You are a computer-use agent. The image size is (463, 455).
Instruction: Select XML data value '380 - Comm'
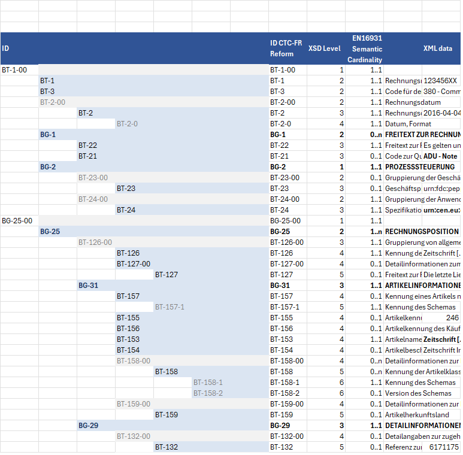441,92
